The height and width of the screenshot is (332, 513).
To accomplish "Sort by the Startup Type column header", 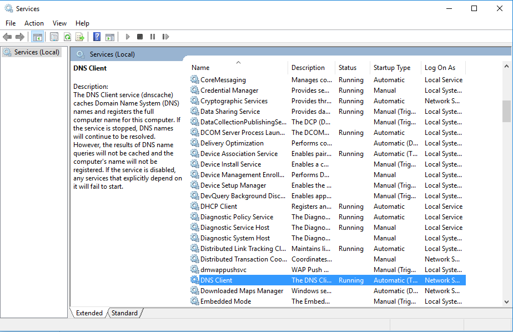I will 392,68.
